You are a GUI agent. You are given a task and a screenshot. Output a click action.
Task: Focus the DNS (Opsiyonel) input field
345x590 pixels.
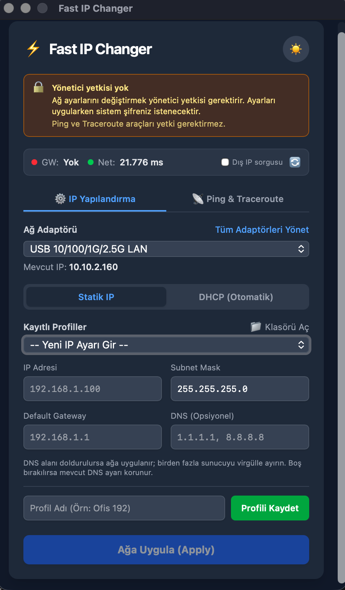[240, 437]
